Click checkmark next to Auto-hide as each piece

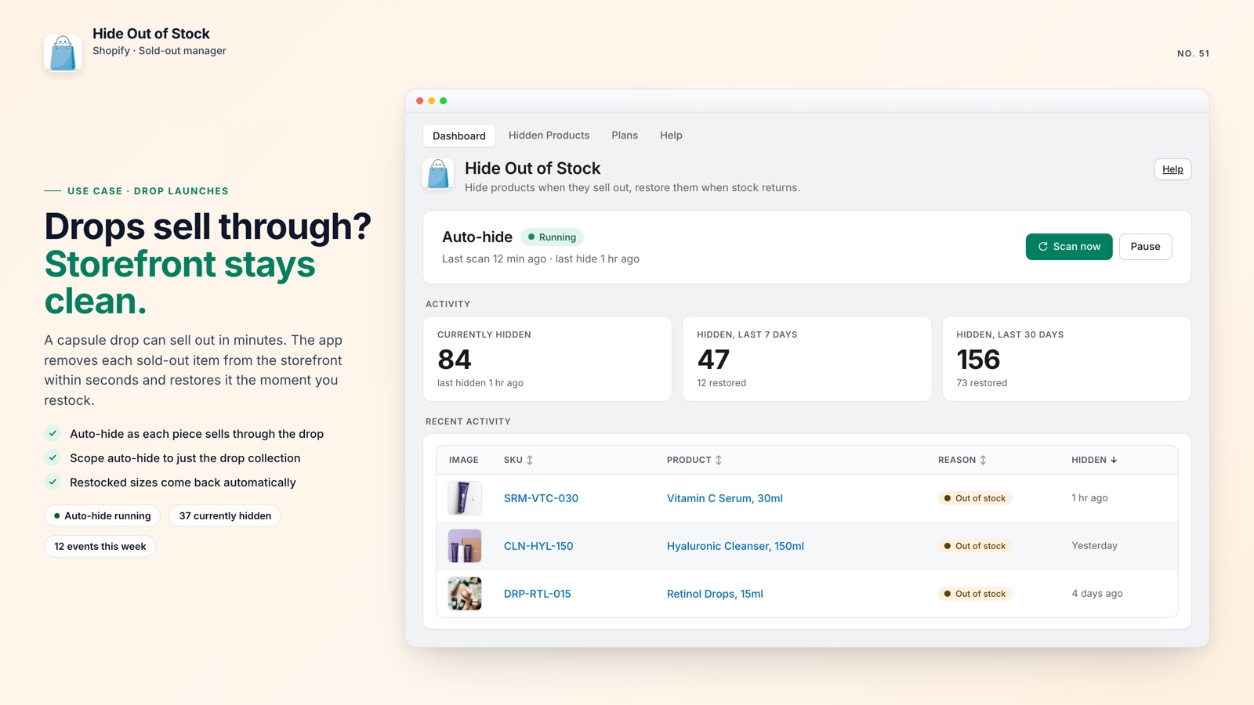(x=53, y=433)
